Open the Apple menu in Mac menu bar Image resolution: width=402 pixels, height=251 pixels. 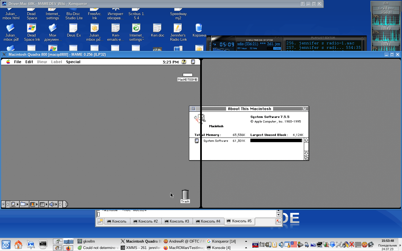(8, 62)
